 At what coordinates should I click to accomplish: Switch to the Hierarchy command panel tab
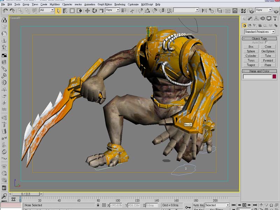coord(256,19)
